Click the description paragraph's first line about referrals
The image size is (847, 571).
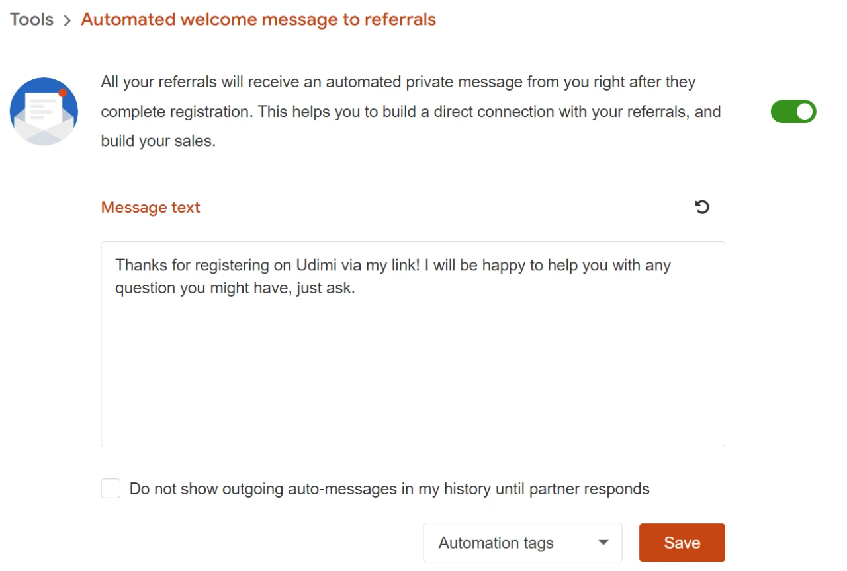click(398, 83)
